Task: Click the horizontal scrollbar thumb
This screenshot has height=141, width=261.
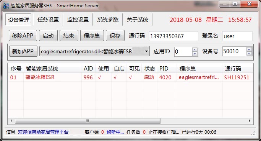Action: (x=88, y=121)
